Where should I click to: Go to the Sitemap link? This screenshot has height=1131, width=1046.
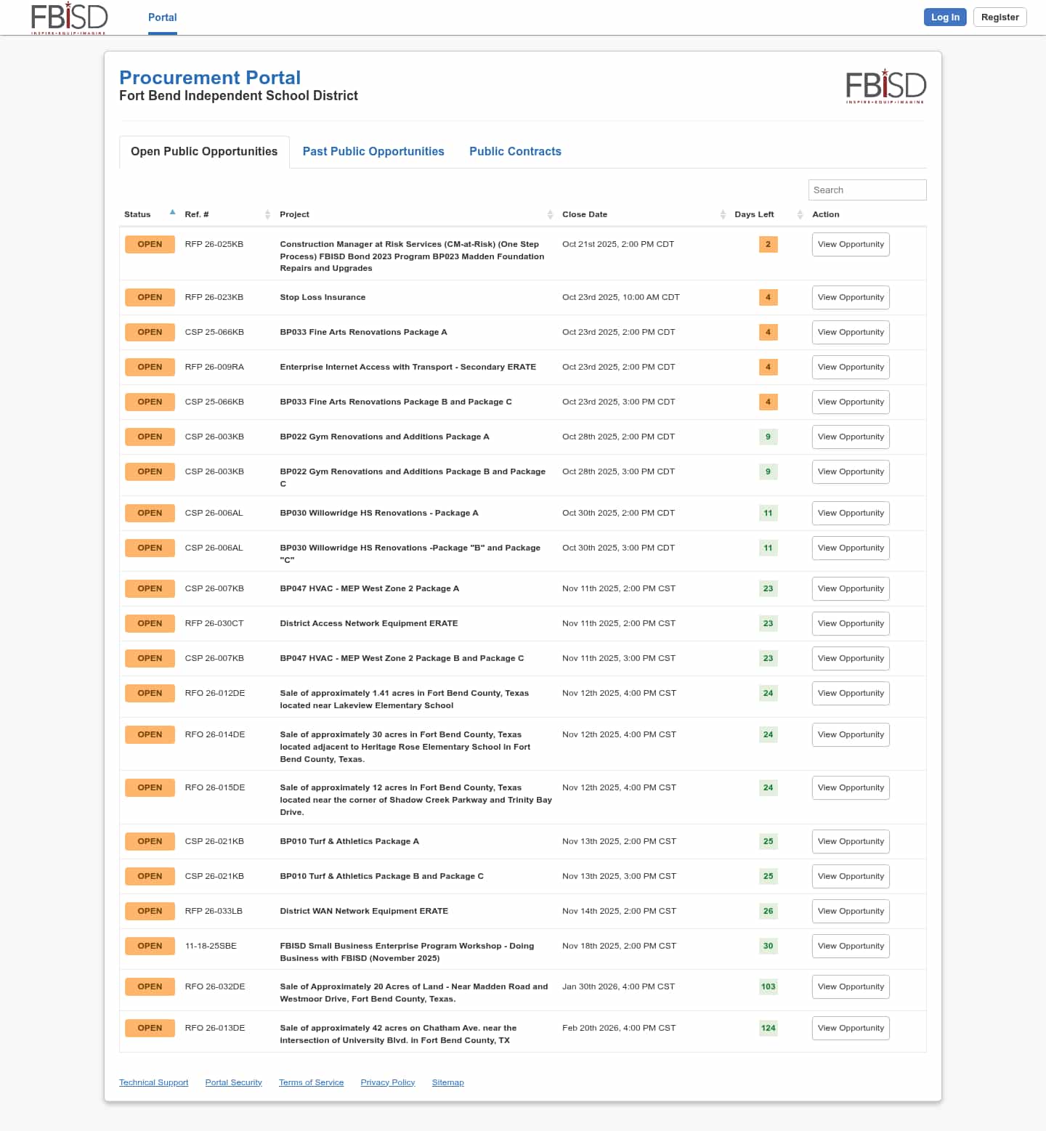(x=447, y=1082)
